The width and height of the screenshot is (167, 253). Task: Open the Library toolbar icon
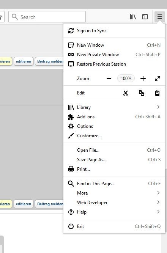(133, 17)
